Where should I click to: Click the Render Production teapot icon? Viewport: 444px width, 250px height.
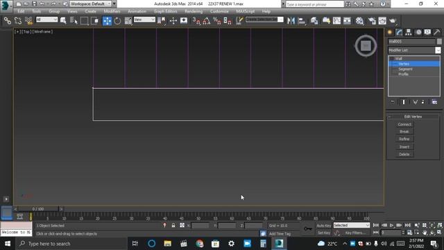click(393, 21)
